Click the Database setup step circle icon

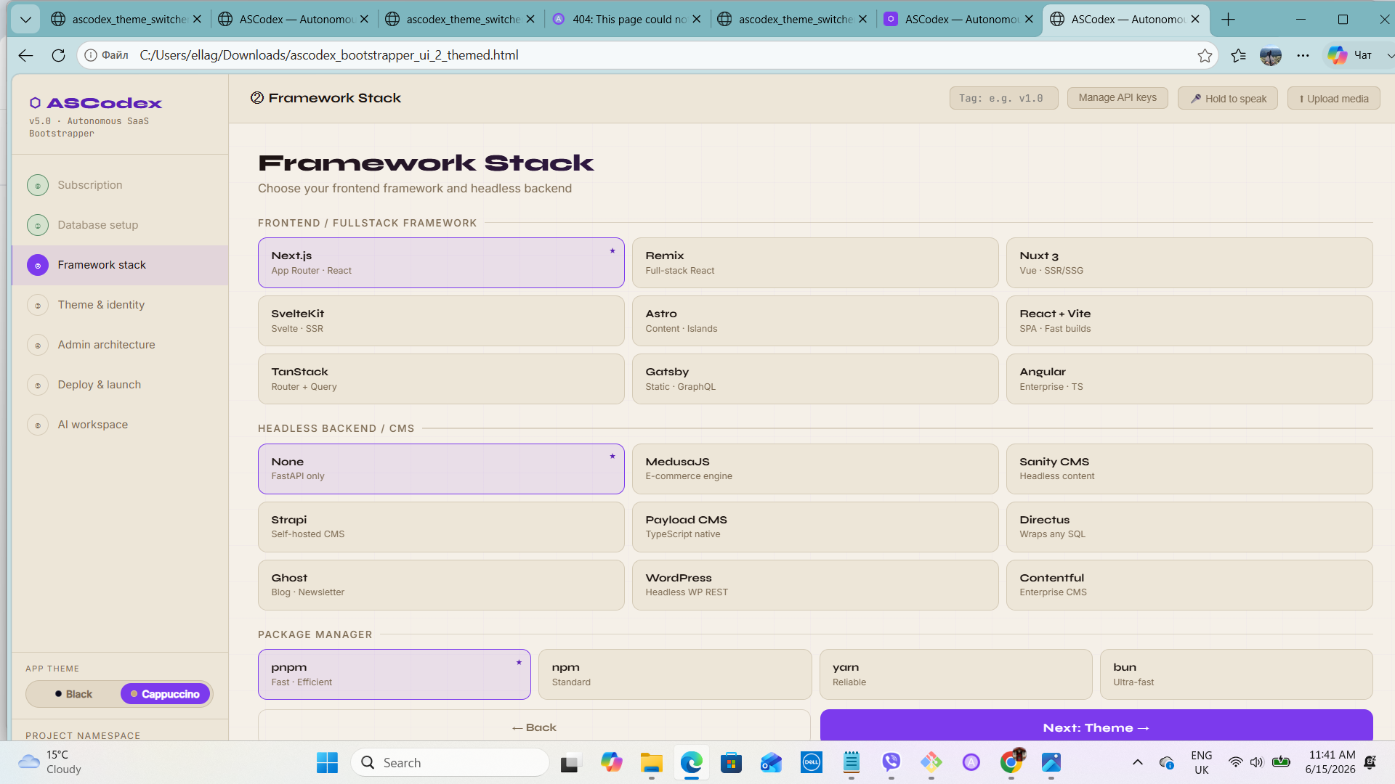pos(38,225)
